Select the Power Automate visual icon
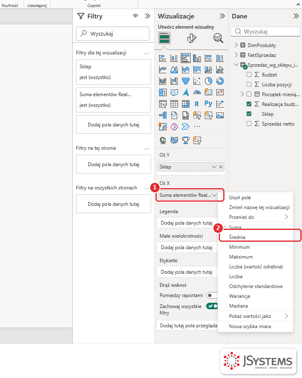Screen dimensions: 302x378 click(x=186, y=126)
